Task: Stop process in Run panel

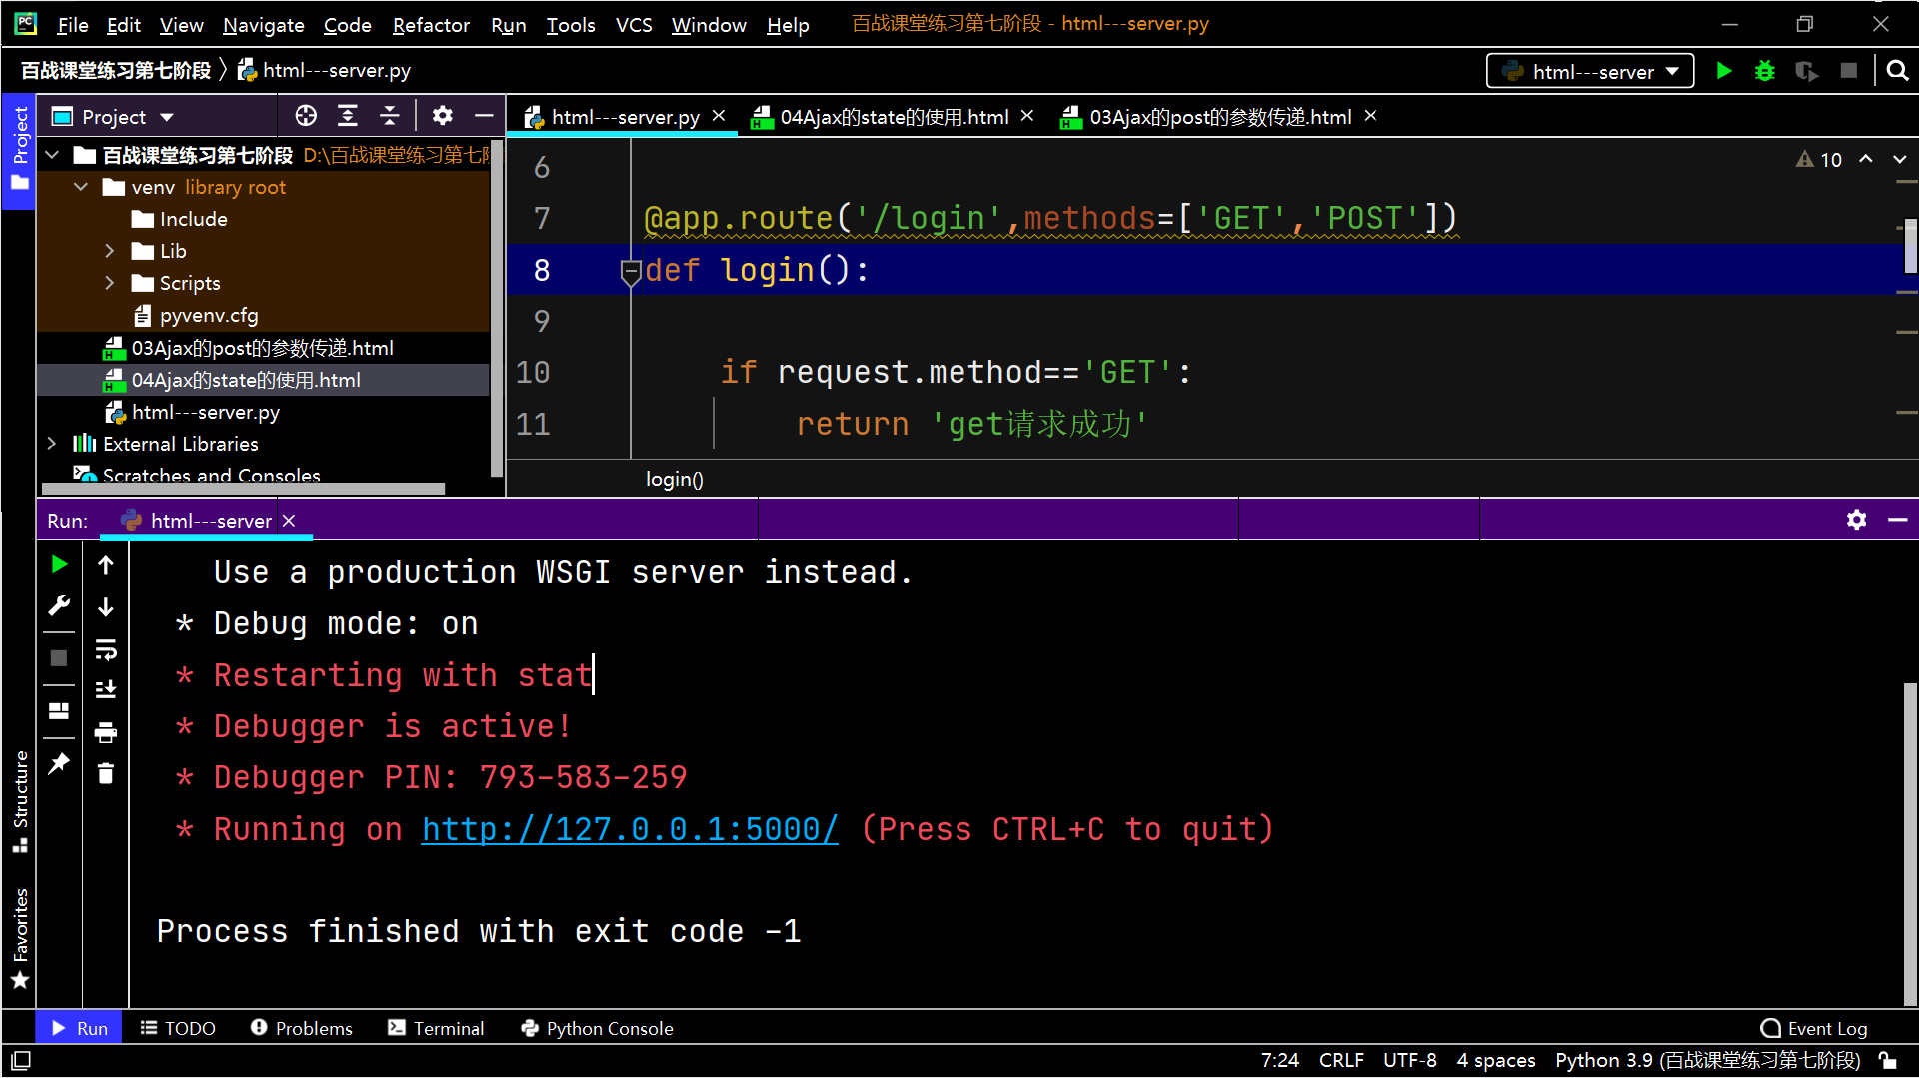Action: coord(59,658)
